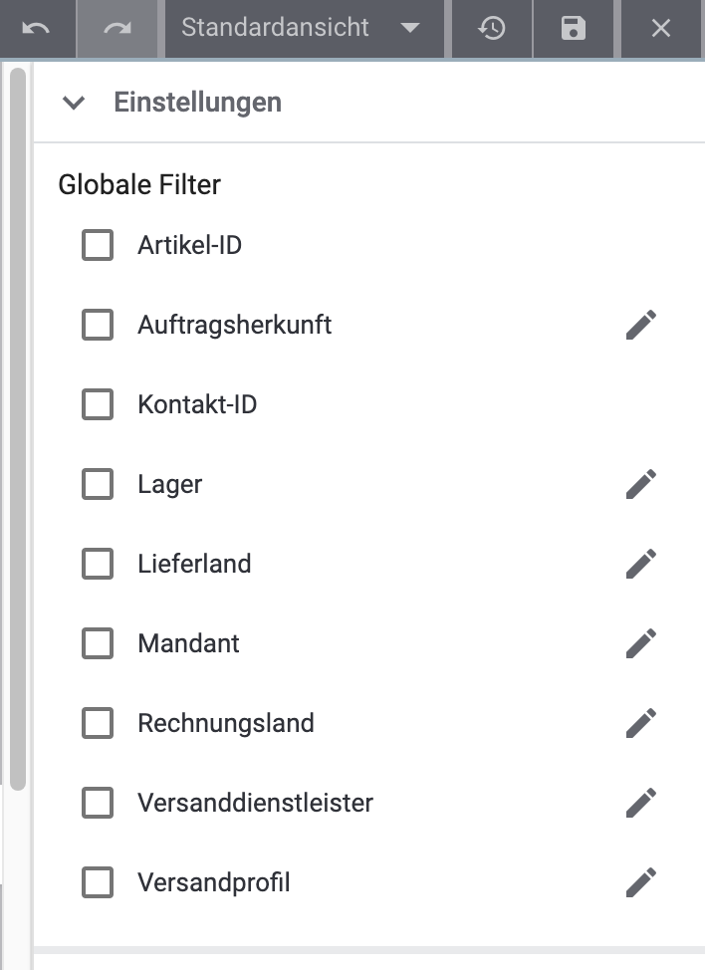Edit Rechnungsland using its pencil icon

pyautogui.click(x=641, y=723)
